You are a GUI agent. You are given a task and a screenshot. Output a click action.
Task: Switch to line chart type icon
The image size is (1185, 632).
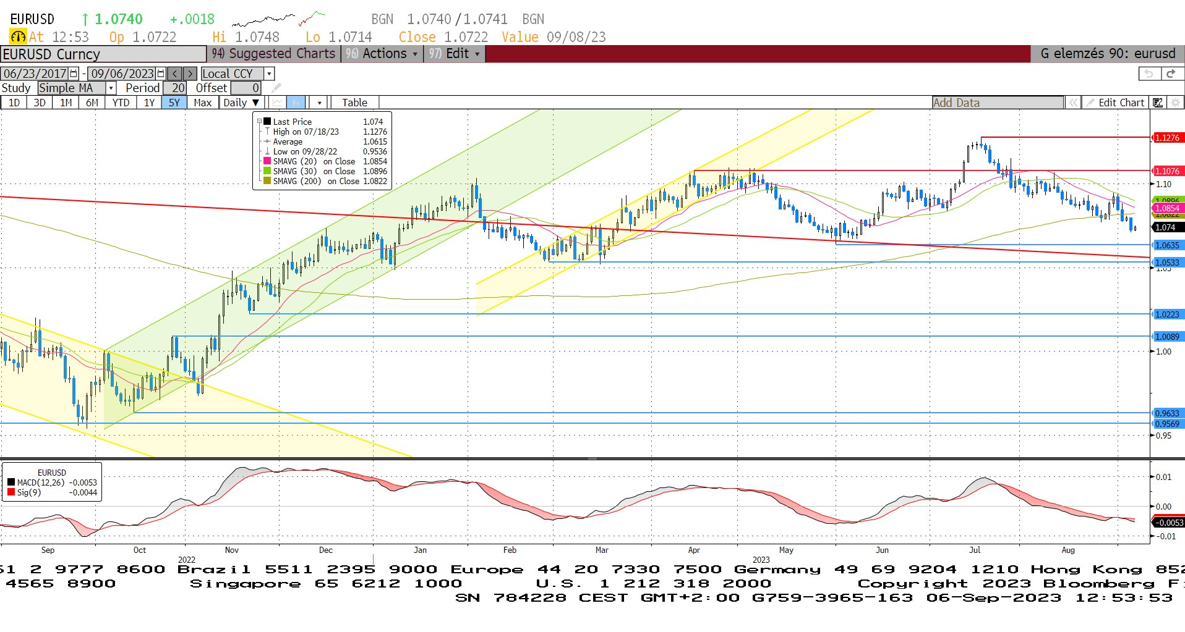277,103
